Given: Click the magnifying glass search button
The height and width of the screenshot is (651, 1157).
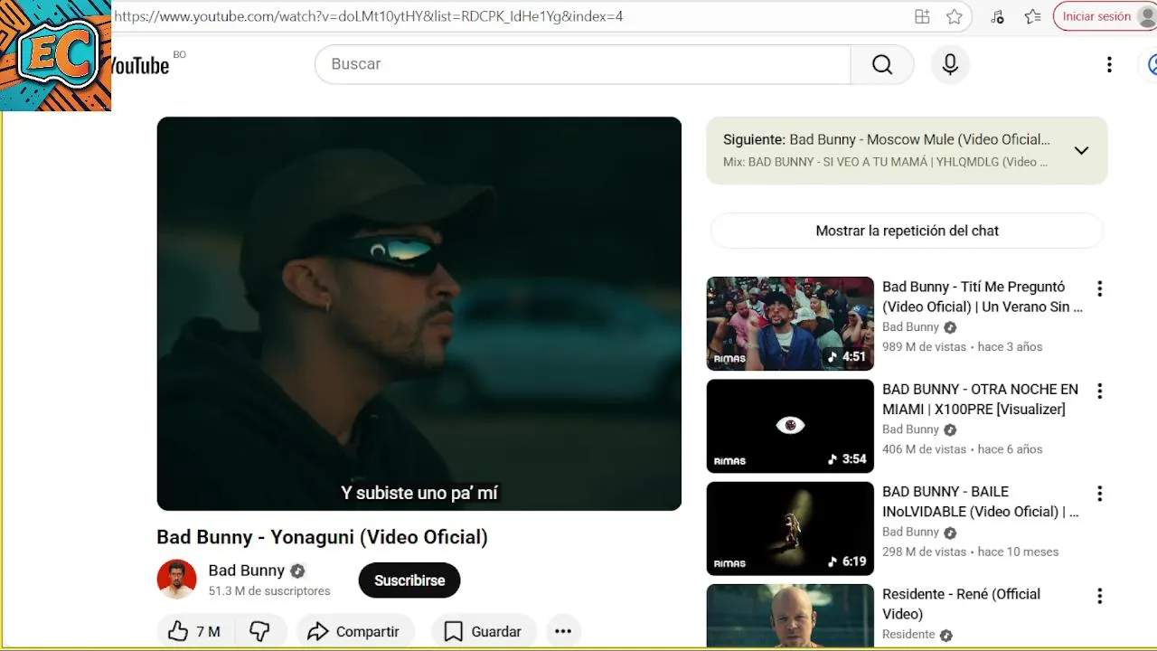Looking at the screenshot, I should [882, 64].
